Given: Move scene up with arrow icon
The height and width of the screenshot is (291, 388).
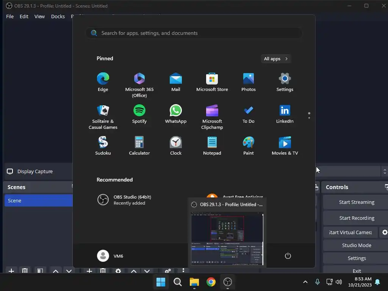Looking at the screenshot, I should [56, 271].
